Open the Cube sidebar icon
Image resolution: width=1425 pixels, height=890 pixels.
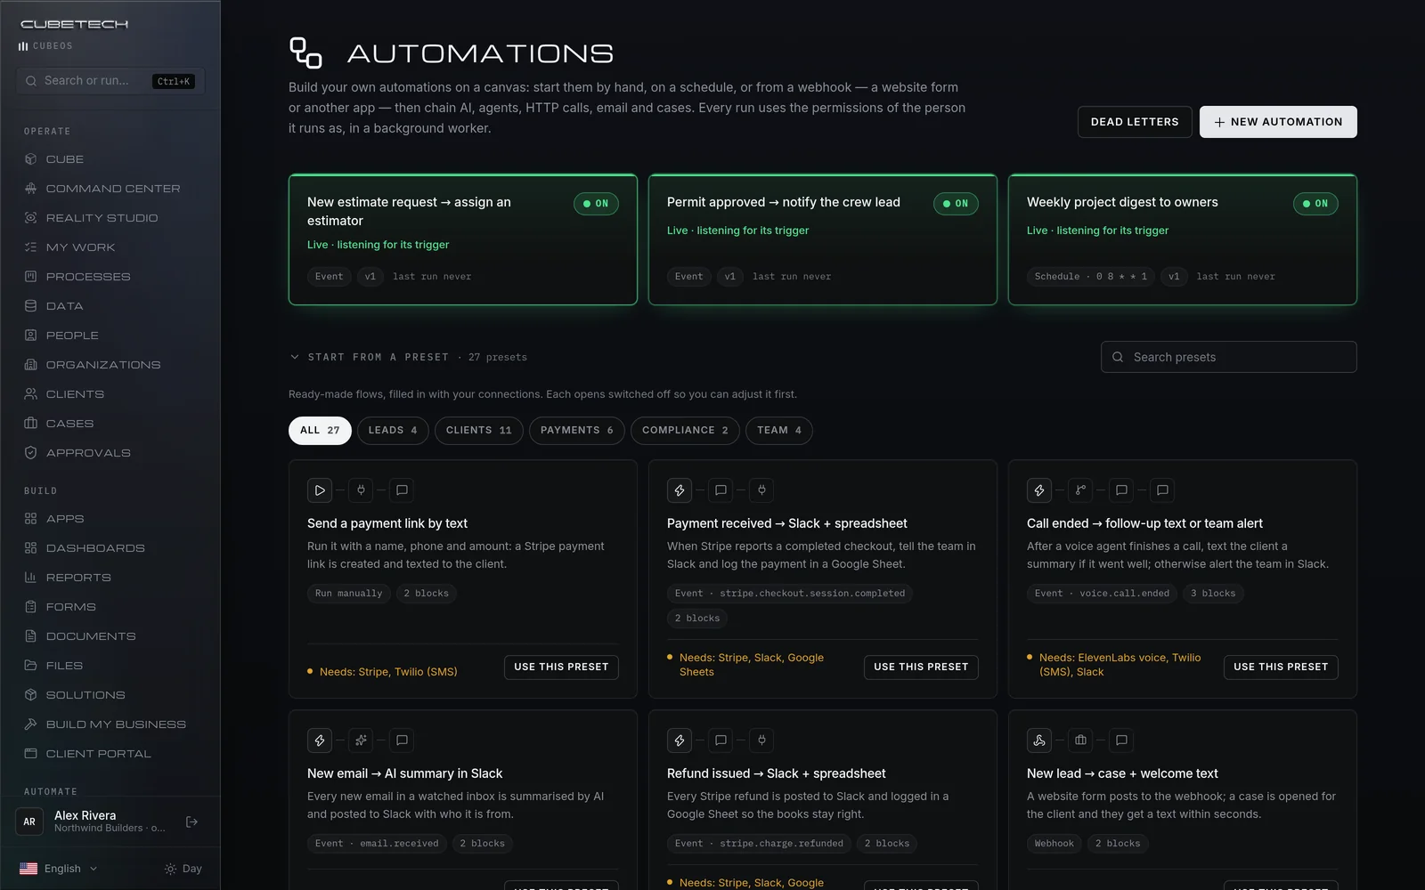(x=31, y=159)
